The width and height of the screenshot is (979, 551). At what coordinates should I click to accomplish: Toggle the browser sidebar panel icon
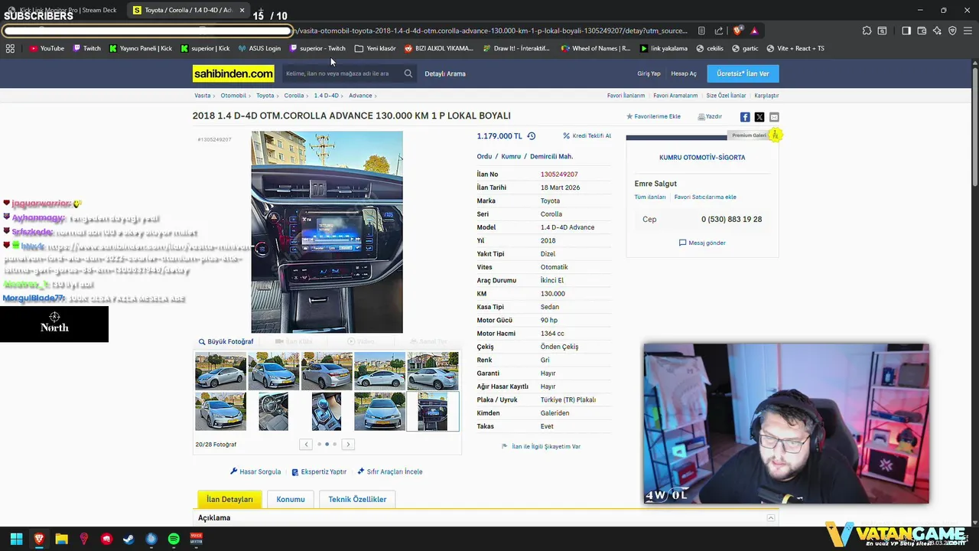pyautogui.click(x=906, y=31)
